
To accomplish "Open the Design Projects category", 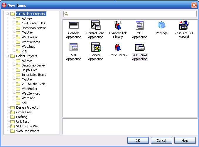I will tap(27, 107).
